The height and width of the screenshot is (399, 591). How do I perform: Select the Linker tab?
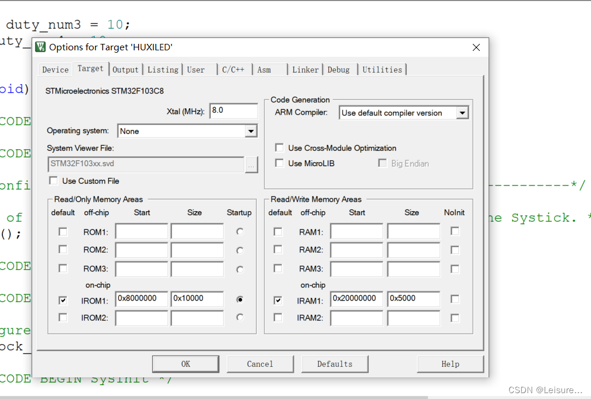[305, 70]
